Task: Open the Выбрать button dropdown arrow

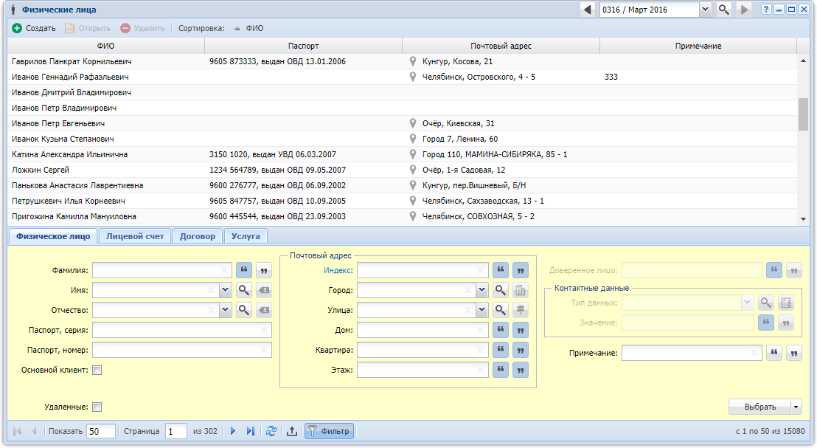Action: [x=796, y=407]
